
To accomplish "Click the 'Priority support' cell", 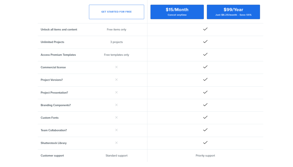I will 205,156.
